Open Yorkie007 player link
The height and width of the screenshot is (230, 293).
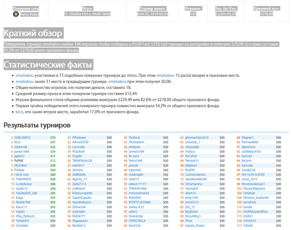tap(23, 221)
